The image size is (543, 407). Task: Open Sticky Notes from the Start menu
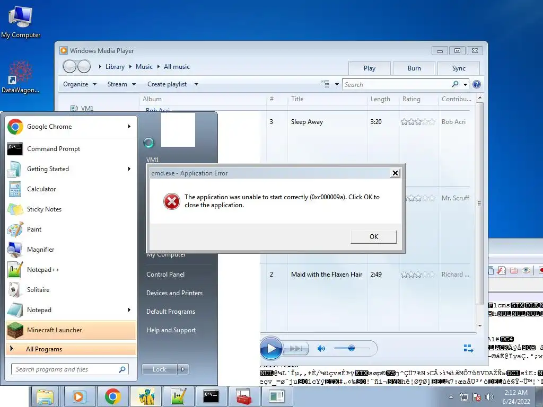pyautogui.click(x=71, y=209)
